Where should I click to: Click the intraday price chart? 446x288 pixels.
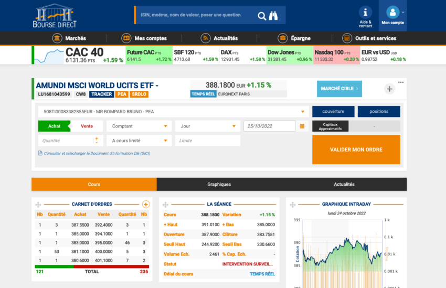coord(343,253)
